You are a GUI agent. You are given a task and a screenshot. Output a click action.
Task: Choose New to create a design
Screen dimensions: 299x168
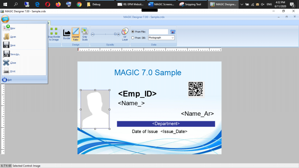(12, 28)
